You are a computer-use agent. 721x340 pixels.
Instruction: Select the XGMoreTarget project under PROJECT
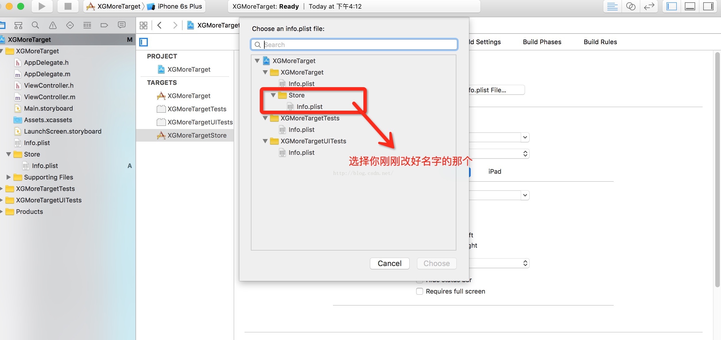point(189,69)
